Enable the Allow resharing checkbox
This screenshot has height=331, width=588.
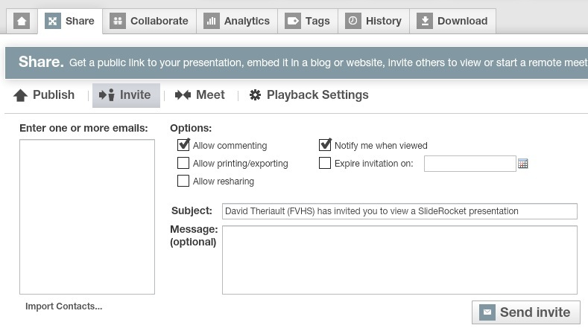tap(183, 181)
